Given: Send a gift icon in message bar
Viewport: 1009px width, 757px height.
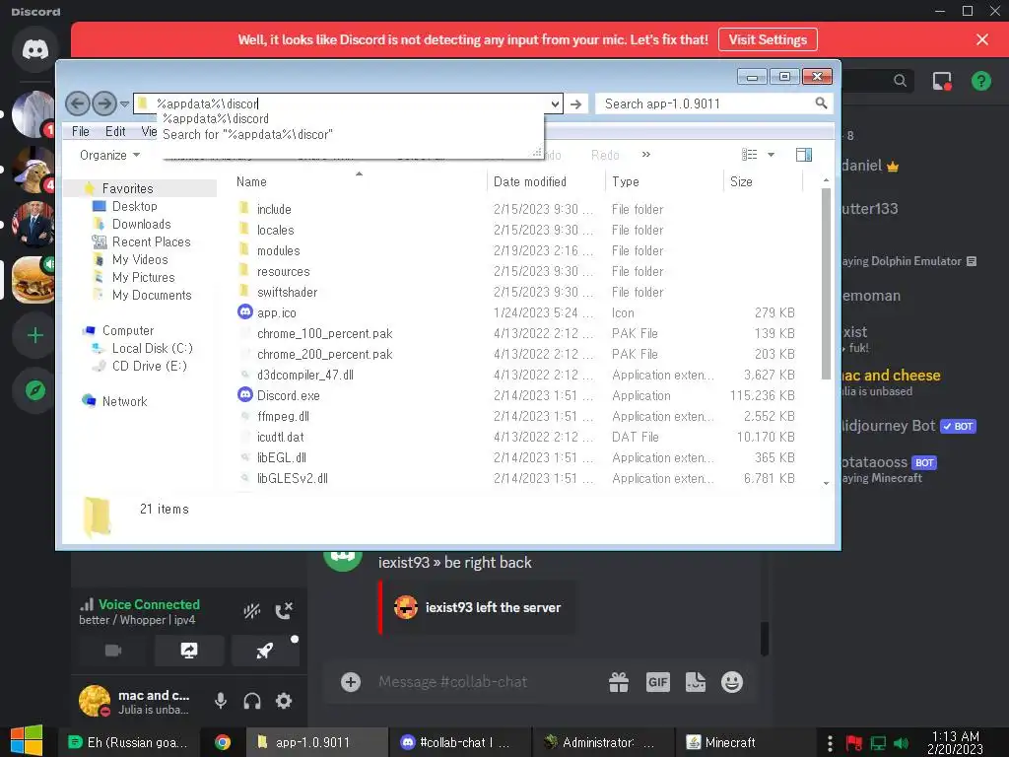Looking at the screenshot, I should click(619, 682).
